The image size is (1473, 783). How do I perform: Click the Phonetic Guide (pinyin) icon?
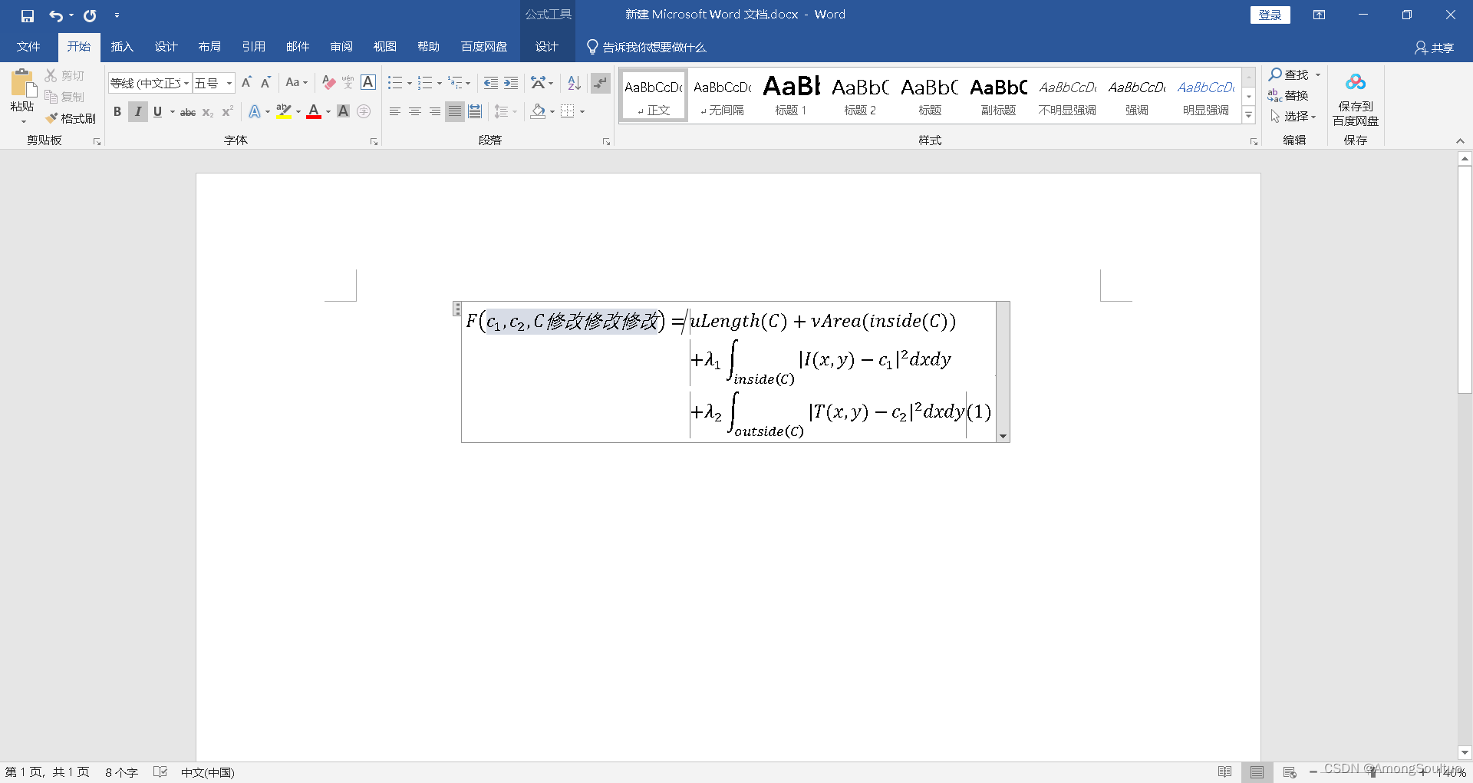[348, 82]
